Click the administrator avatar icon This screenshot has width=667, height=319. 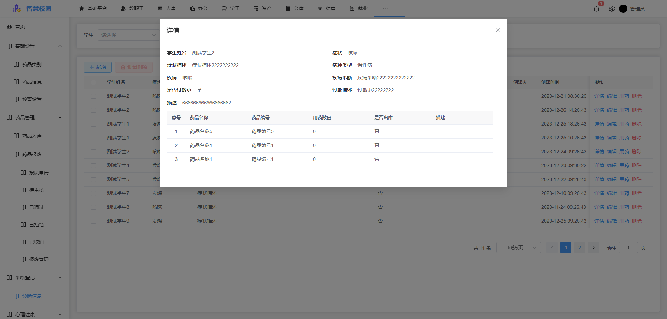(623, 9)
